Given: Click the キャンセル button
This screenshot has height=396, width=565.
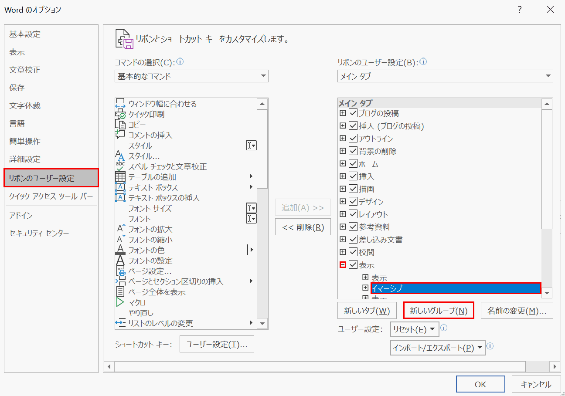Looking at the screenshot, I should (x=536, y=384).
